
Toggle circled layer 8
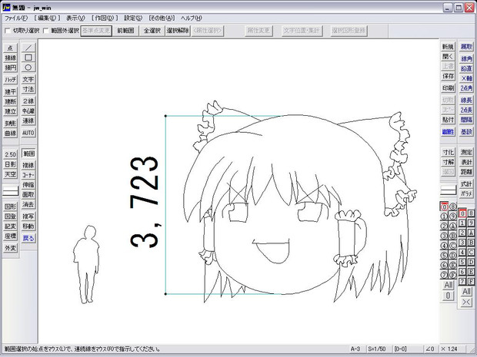[453, 207]
